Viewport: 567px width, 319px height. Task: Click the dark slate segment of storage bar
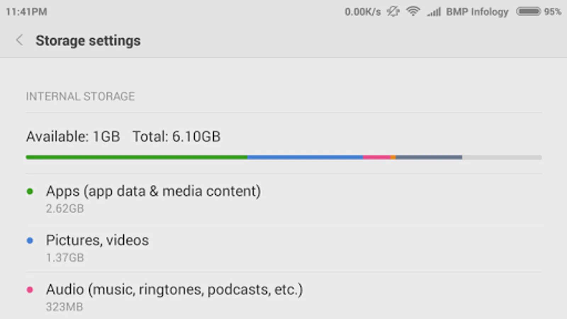coord(429,157)
